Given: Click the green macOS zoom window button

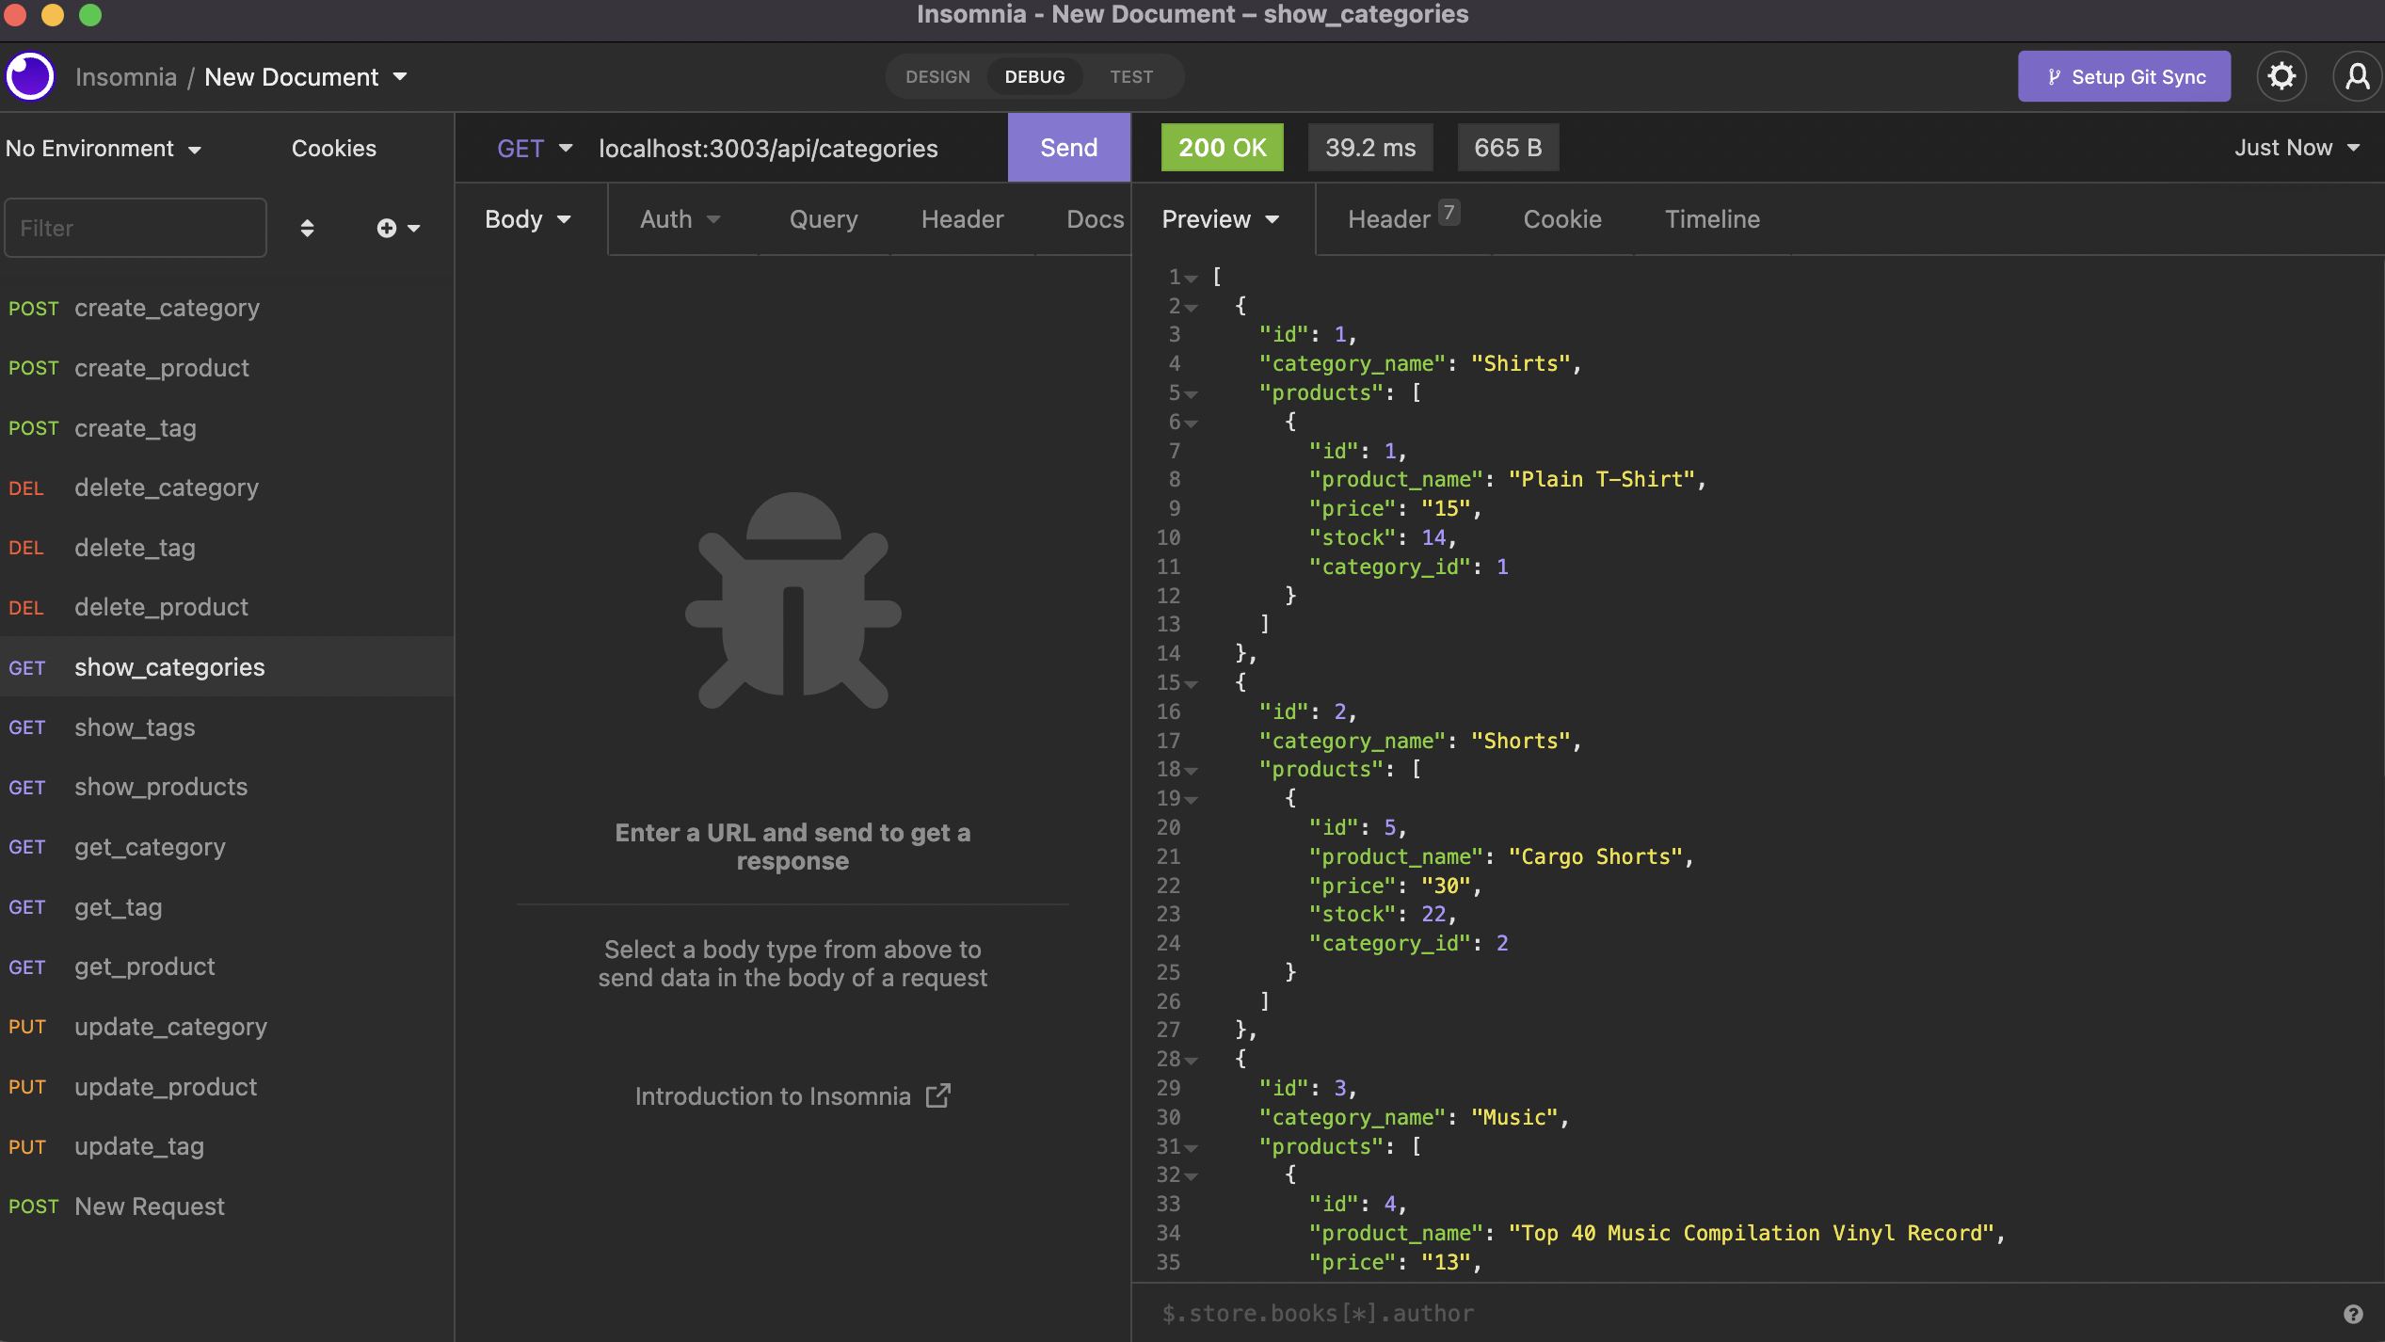Looking at the screenshot, I should pyautogui.click(x=89, y=14).
